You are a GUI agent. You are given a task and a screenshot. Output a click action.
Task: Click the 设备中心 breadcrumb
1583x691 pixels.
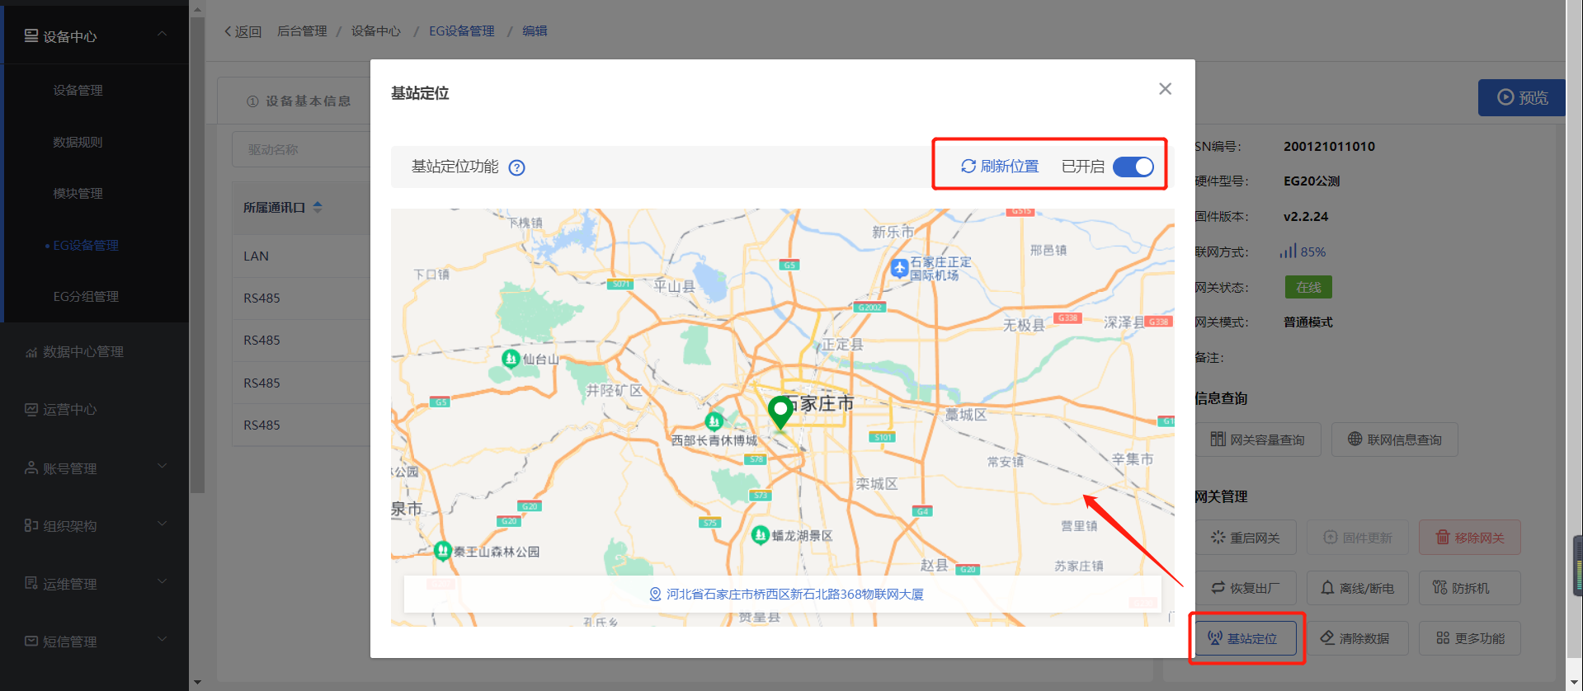tap(376, 31)
